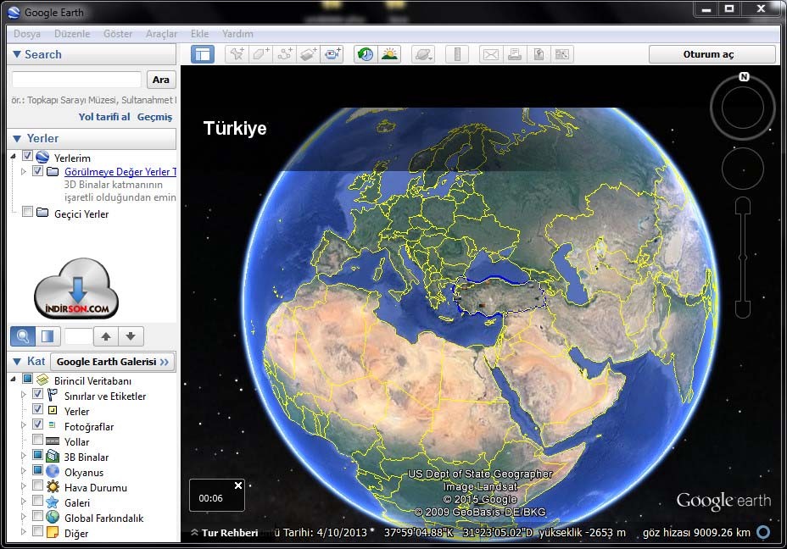The image size is (787, 549).
Task: Toggle Sınırlar ve Etiketler layer checkbox
Action: [37, 394]
